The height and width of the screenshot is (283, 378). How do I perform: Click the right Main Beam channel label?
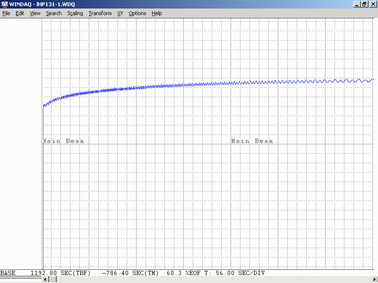click(252, 141)
